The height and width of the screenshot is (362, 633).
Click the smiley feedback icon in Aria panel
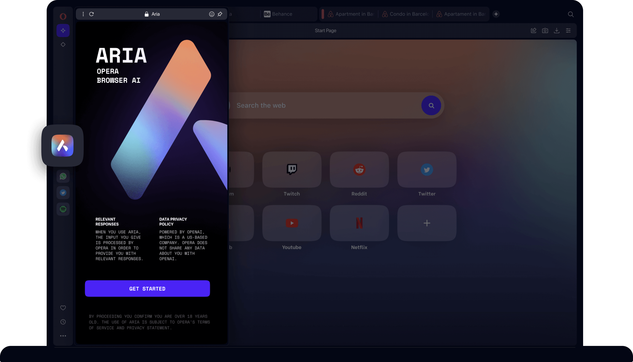click(212, 14)
